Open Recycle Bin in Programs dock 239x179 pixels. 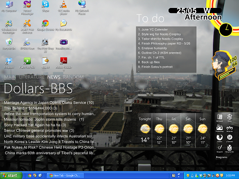click(230, 148)
